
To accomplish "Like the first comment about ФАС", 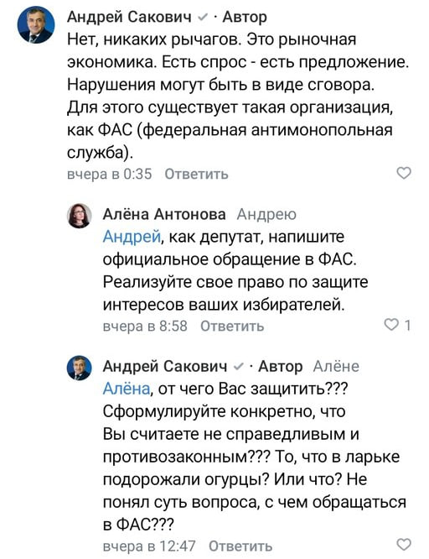I will [404, 173].
